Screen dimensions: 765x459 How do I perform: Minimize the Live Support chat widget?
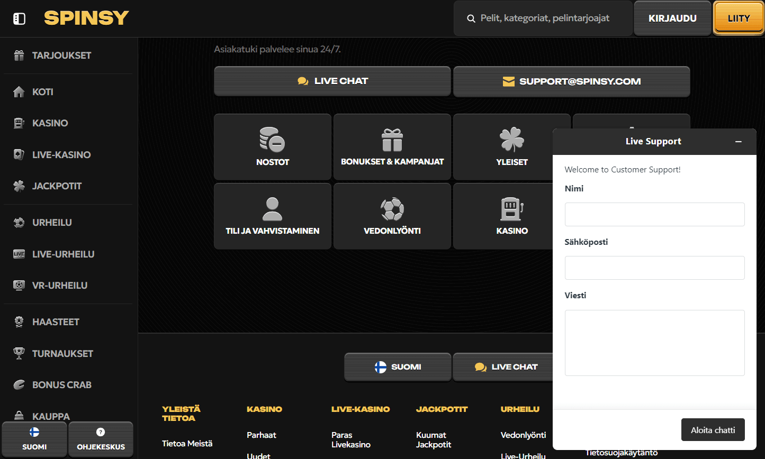(x=739, y=142)
